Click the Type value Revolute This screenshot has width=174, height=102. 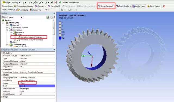pyautogui.click(x=37, y=58)
